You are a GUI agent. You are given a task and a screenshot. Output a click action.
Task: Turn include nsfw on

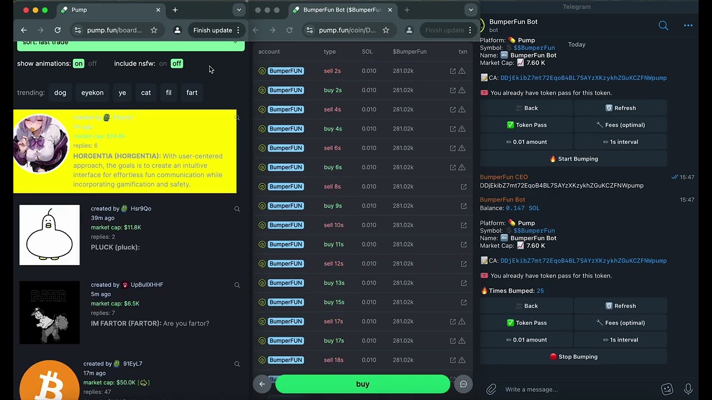pos(162,63)
